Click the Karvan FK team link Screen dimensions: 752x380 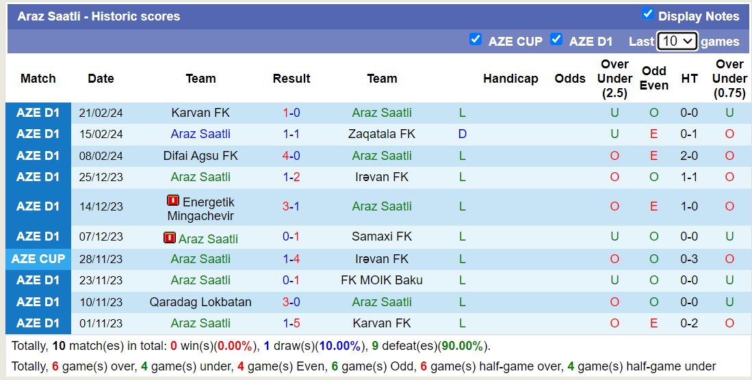(200, 113)
